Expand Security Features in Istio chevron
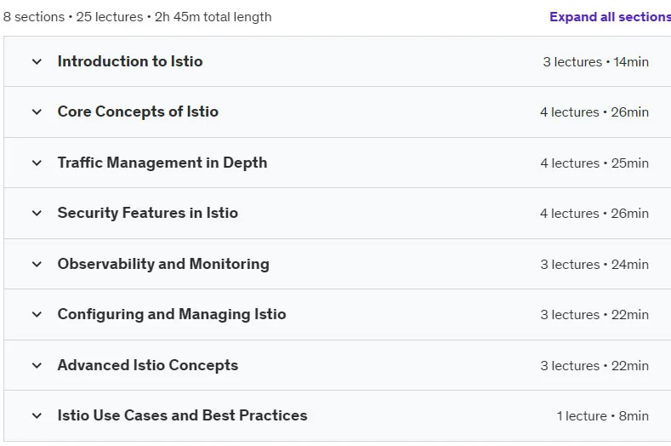The image size is (671, 446). (x=37, y=213)
